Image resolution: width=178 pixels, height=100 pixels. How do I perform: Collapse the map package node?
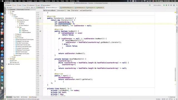16,27
